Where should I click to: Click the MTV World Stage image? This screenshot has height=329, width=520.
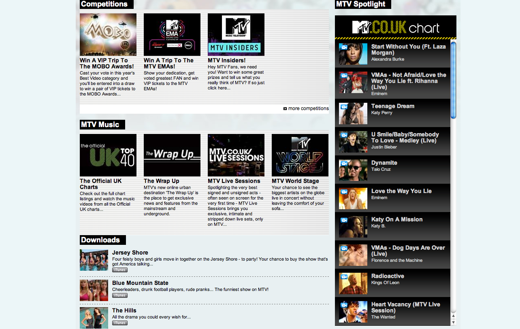300,155
